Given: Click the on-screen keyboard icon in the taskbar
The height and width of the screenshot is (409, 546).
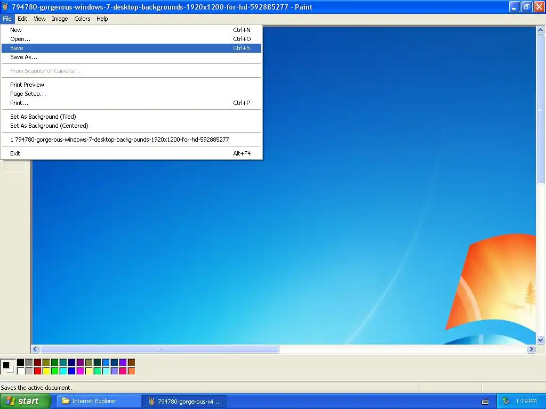Looking at the screenshot, I should point(485,402).
